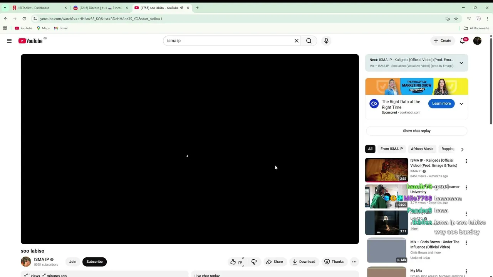The image size is (493, 277).
Task: Open the Mix – Chris Brown title
Action: [x=435, y=244]
